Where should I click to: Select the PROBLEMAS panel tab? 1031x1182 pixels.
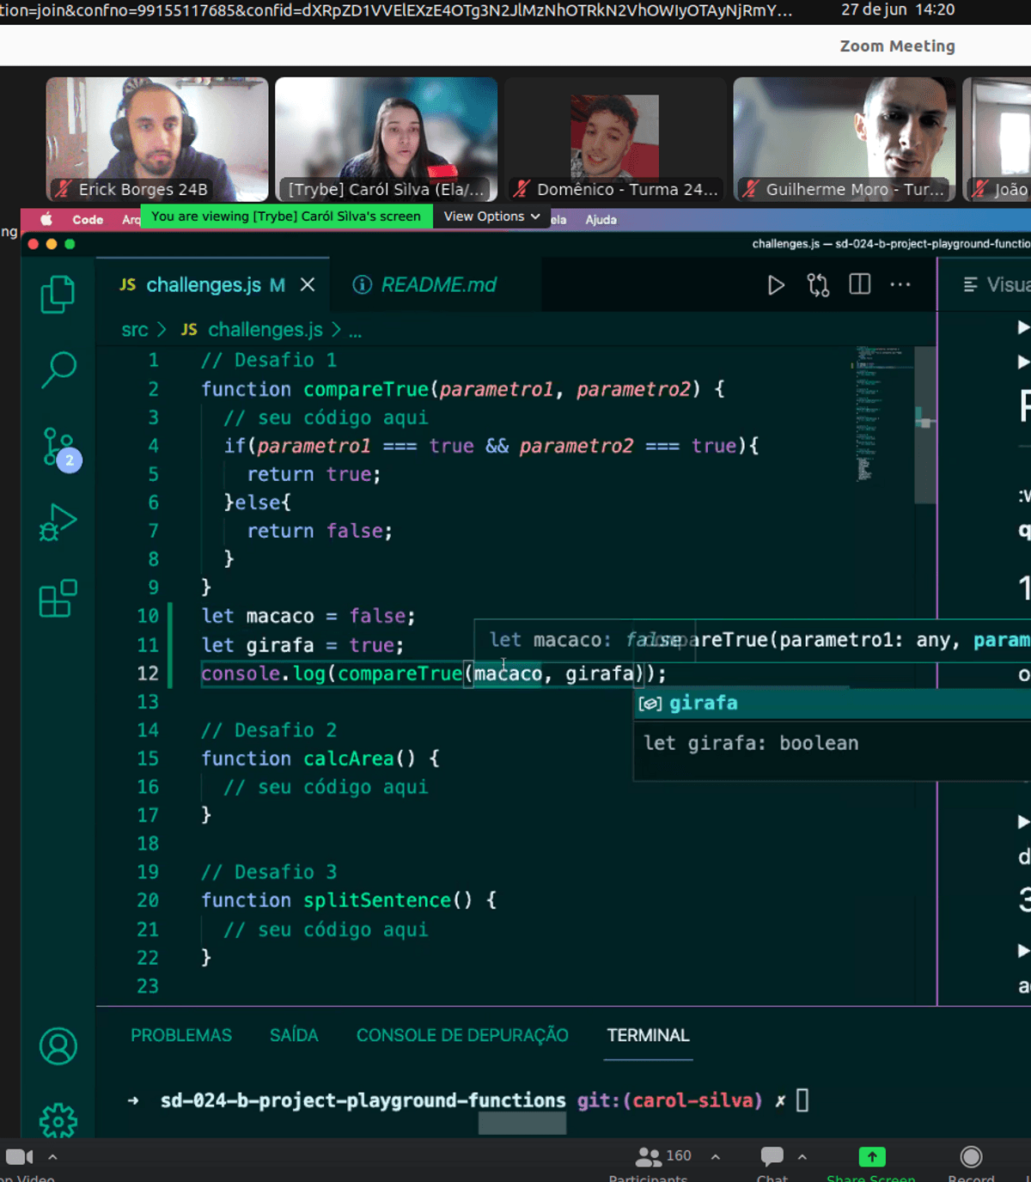tap(180, 1035)
